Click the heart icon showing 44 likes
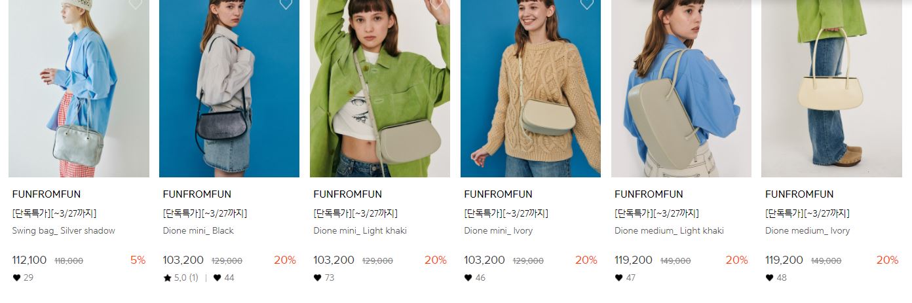The image size is (912, 303). click(217, 277)
